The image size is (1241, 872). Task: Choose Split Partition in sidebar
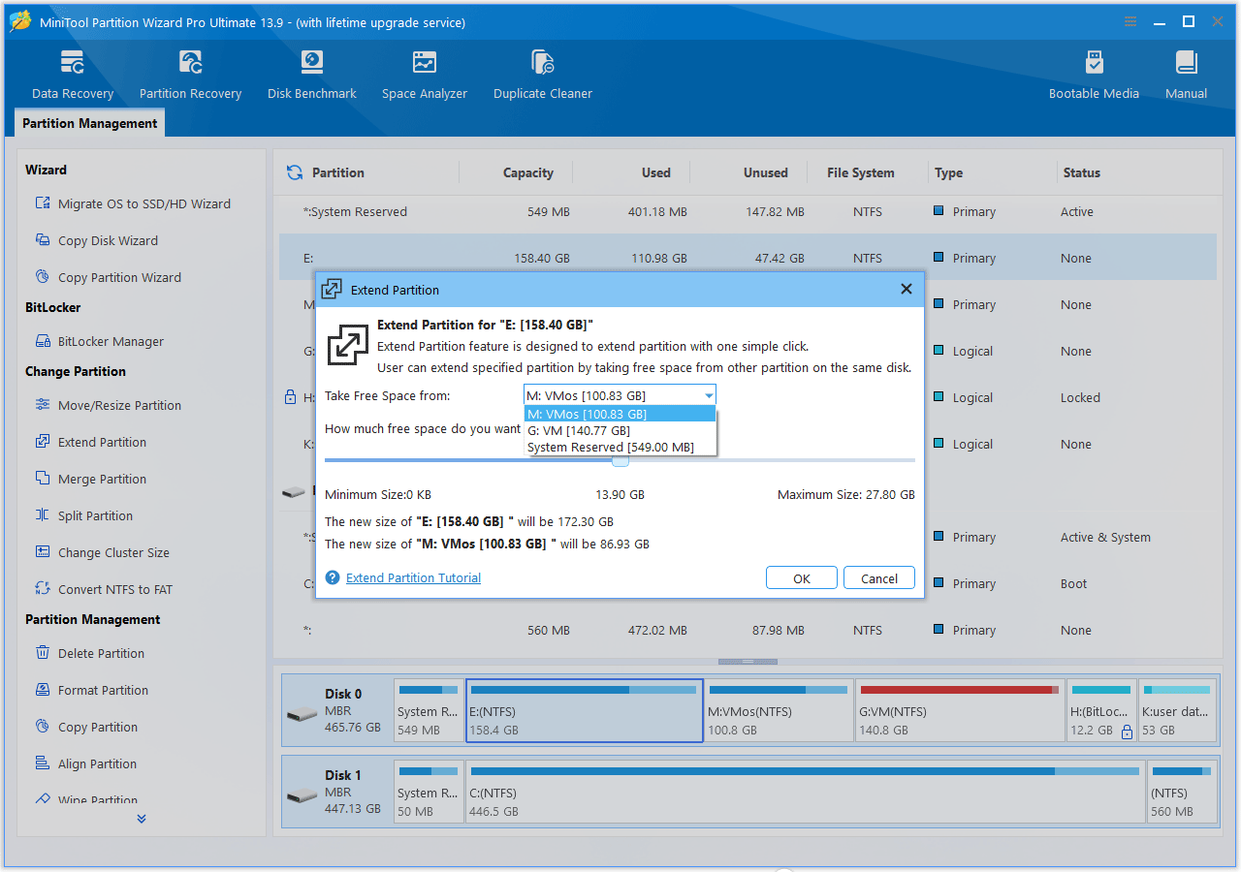pos(83,515)
